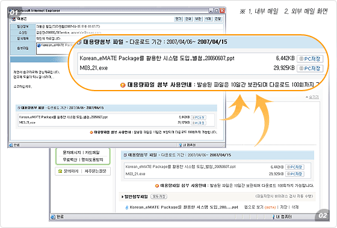The width and height of the screenshot is (337, 228).
Task: Click the 문의하기 envelope icon in window 02
Action: pos(60,171)
